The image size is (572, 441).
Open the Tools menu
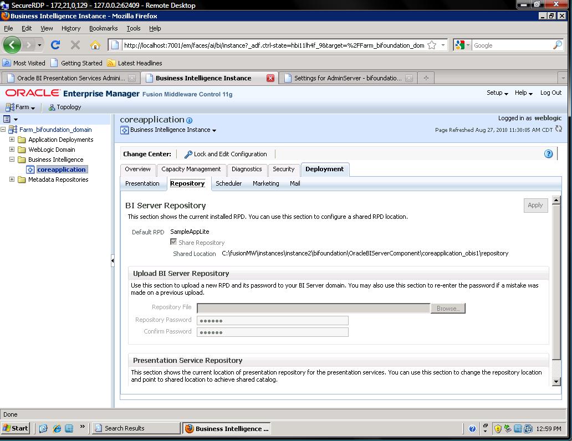click(x=133, y=28)
